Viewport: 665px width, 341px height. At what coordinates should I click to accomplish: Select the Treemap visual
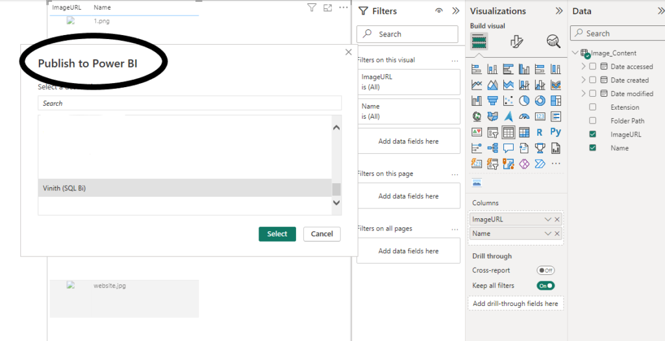pos(556,101)
